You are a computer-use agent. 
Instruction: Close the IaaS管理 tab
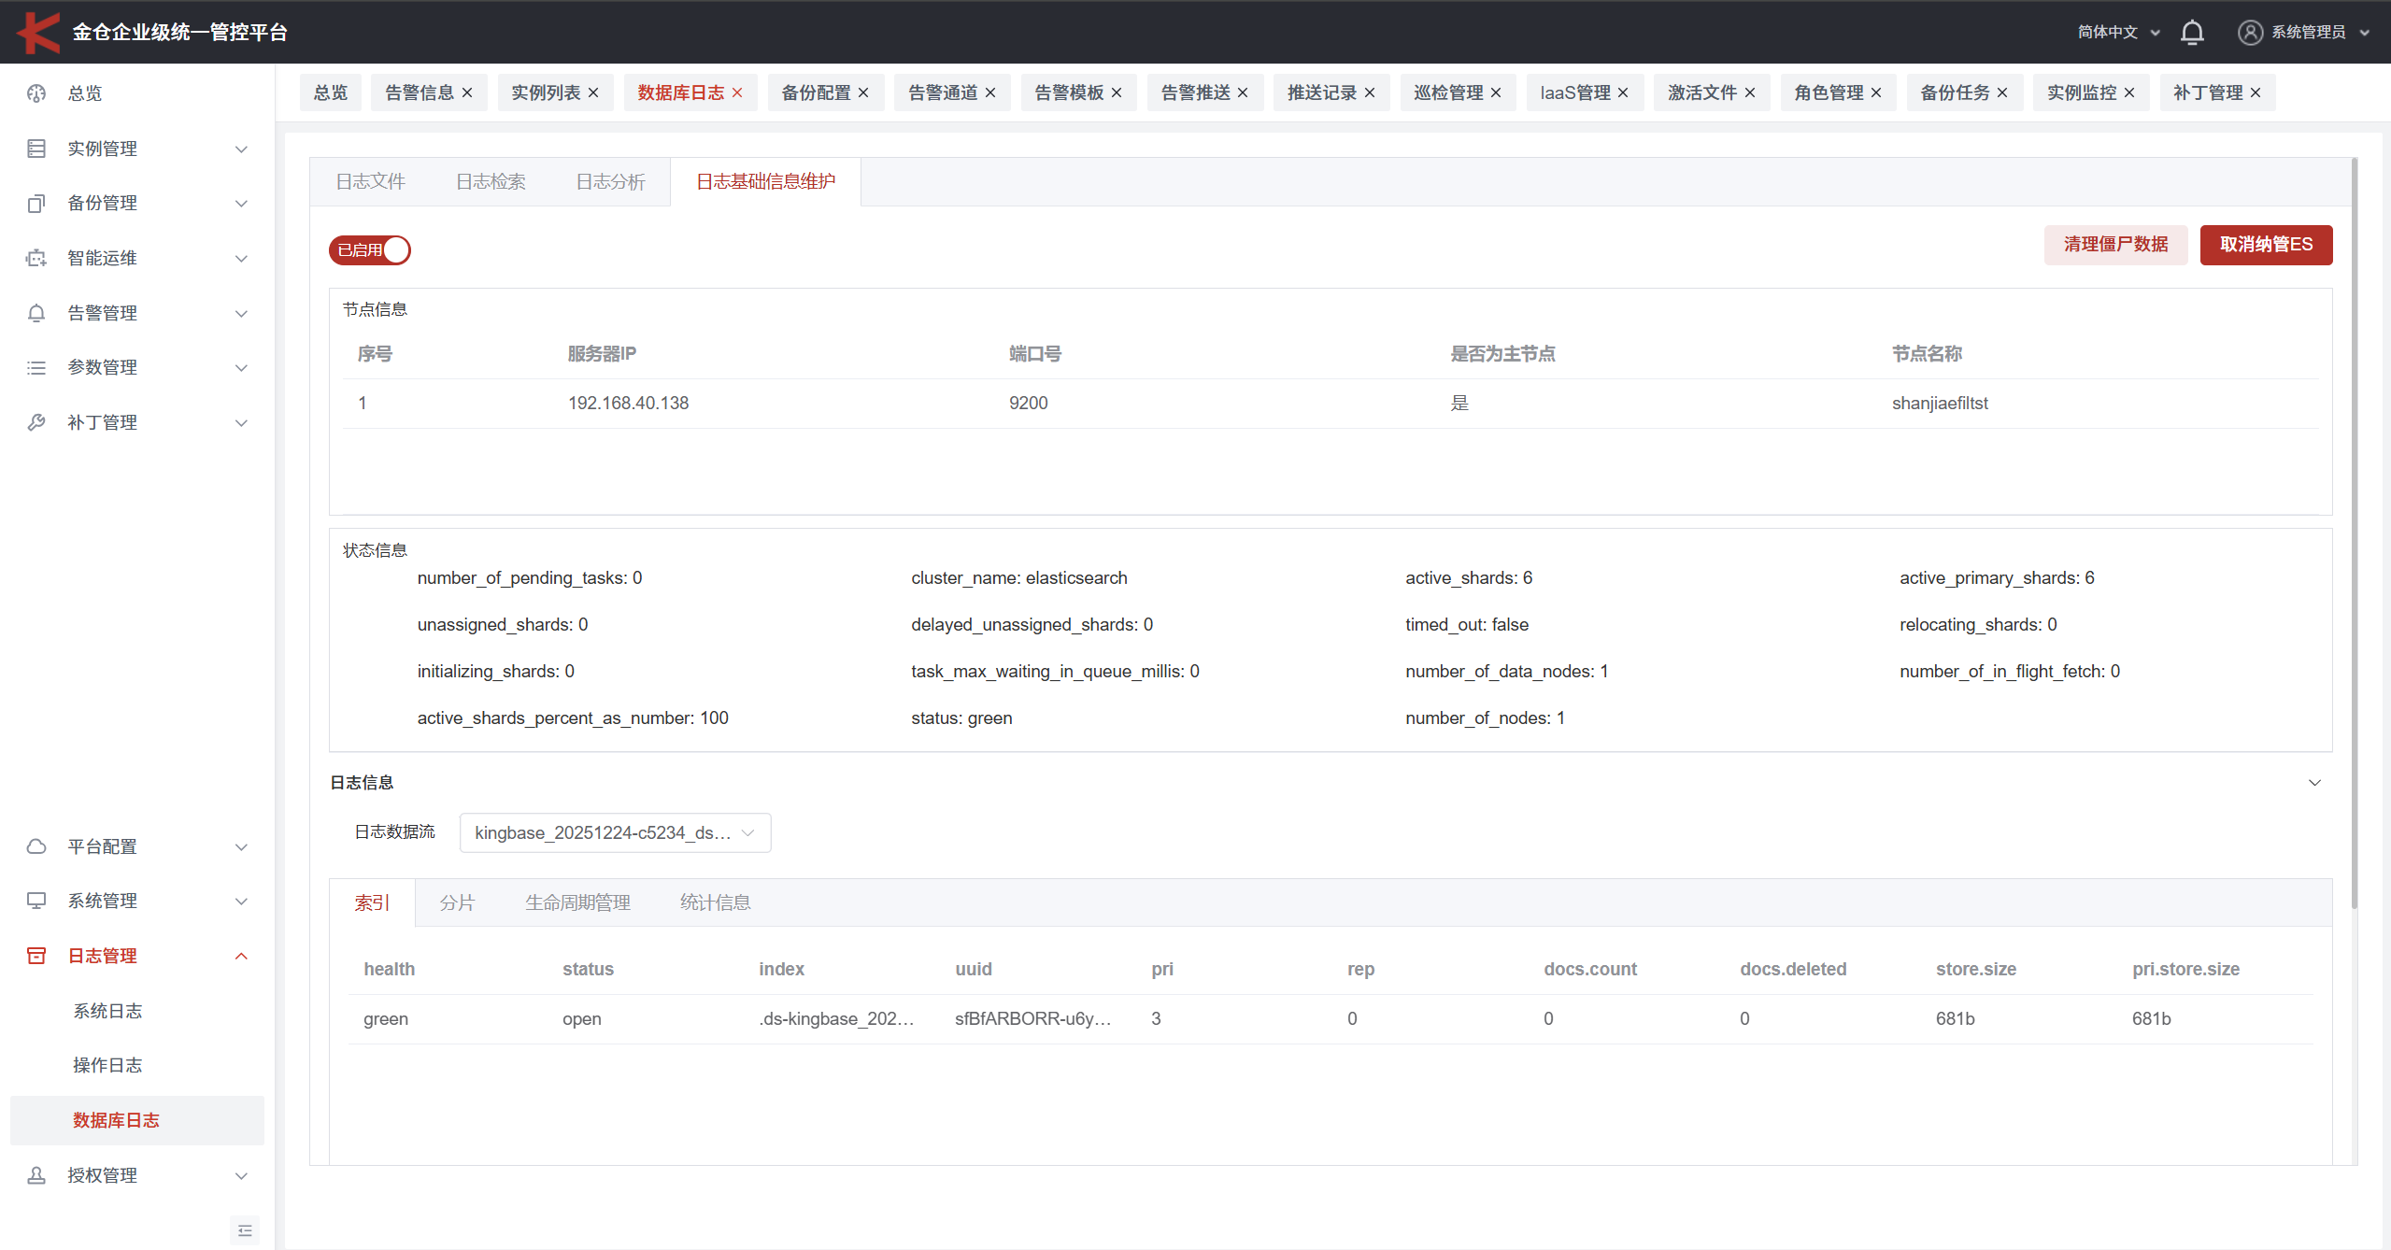[x=1623, y=92]
